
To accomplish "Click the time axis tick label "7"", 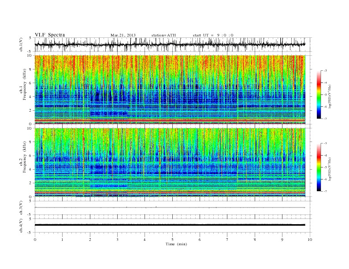I will click(x=227, y=240).
